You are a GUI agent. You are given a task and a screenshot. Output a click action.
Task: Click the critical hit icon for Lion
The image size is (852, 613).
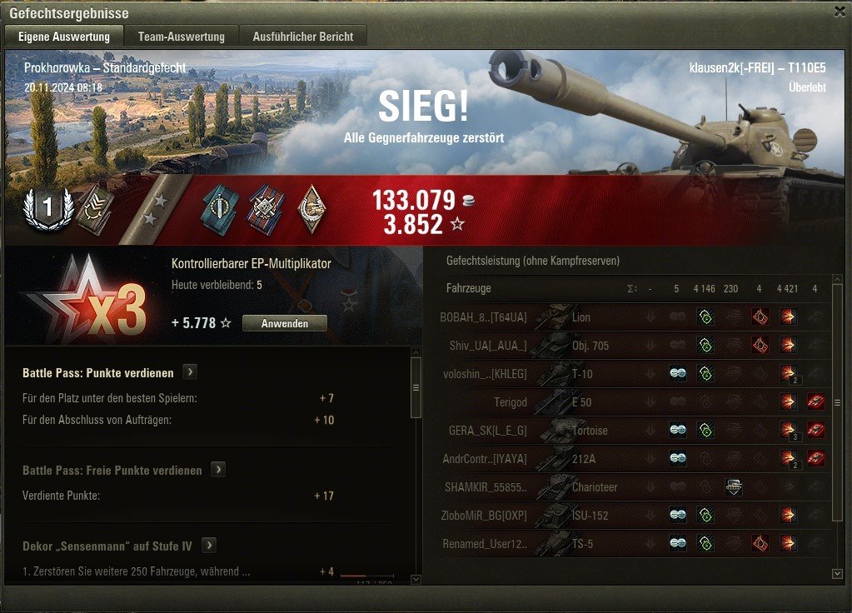coord(760,316)
